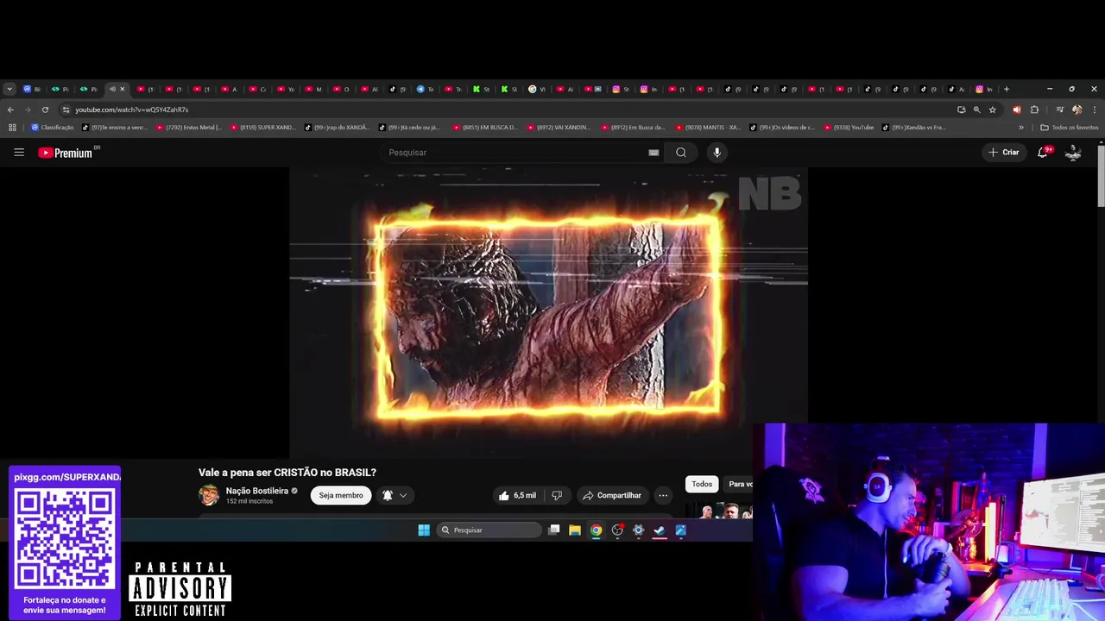Select the Todos filter chip

[x=702, y=484]
